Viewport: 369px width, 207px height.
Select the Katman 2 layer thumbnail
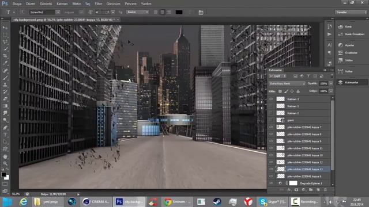pyautogui.click(x=280, y=113)
